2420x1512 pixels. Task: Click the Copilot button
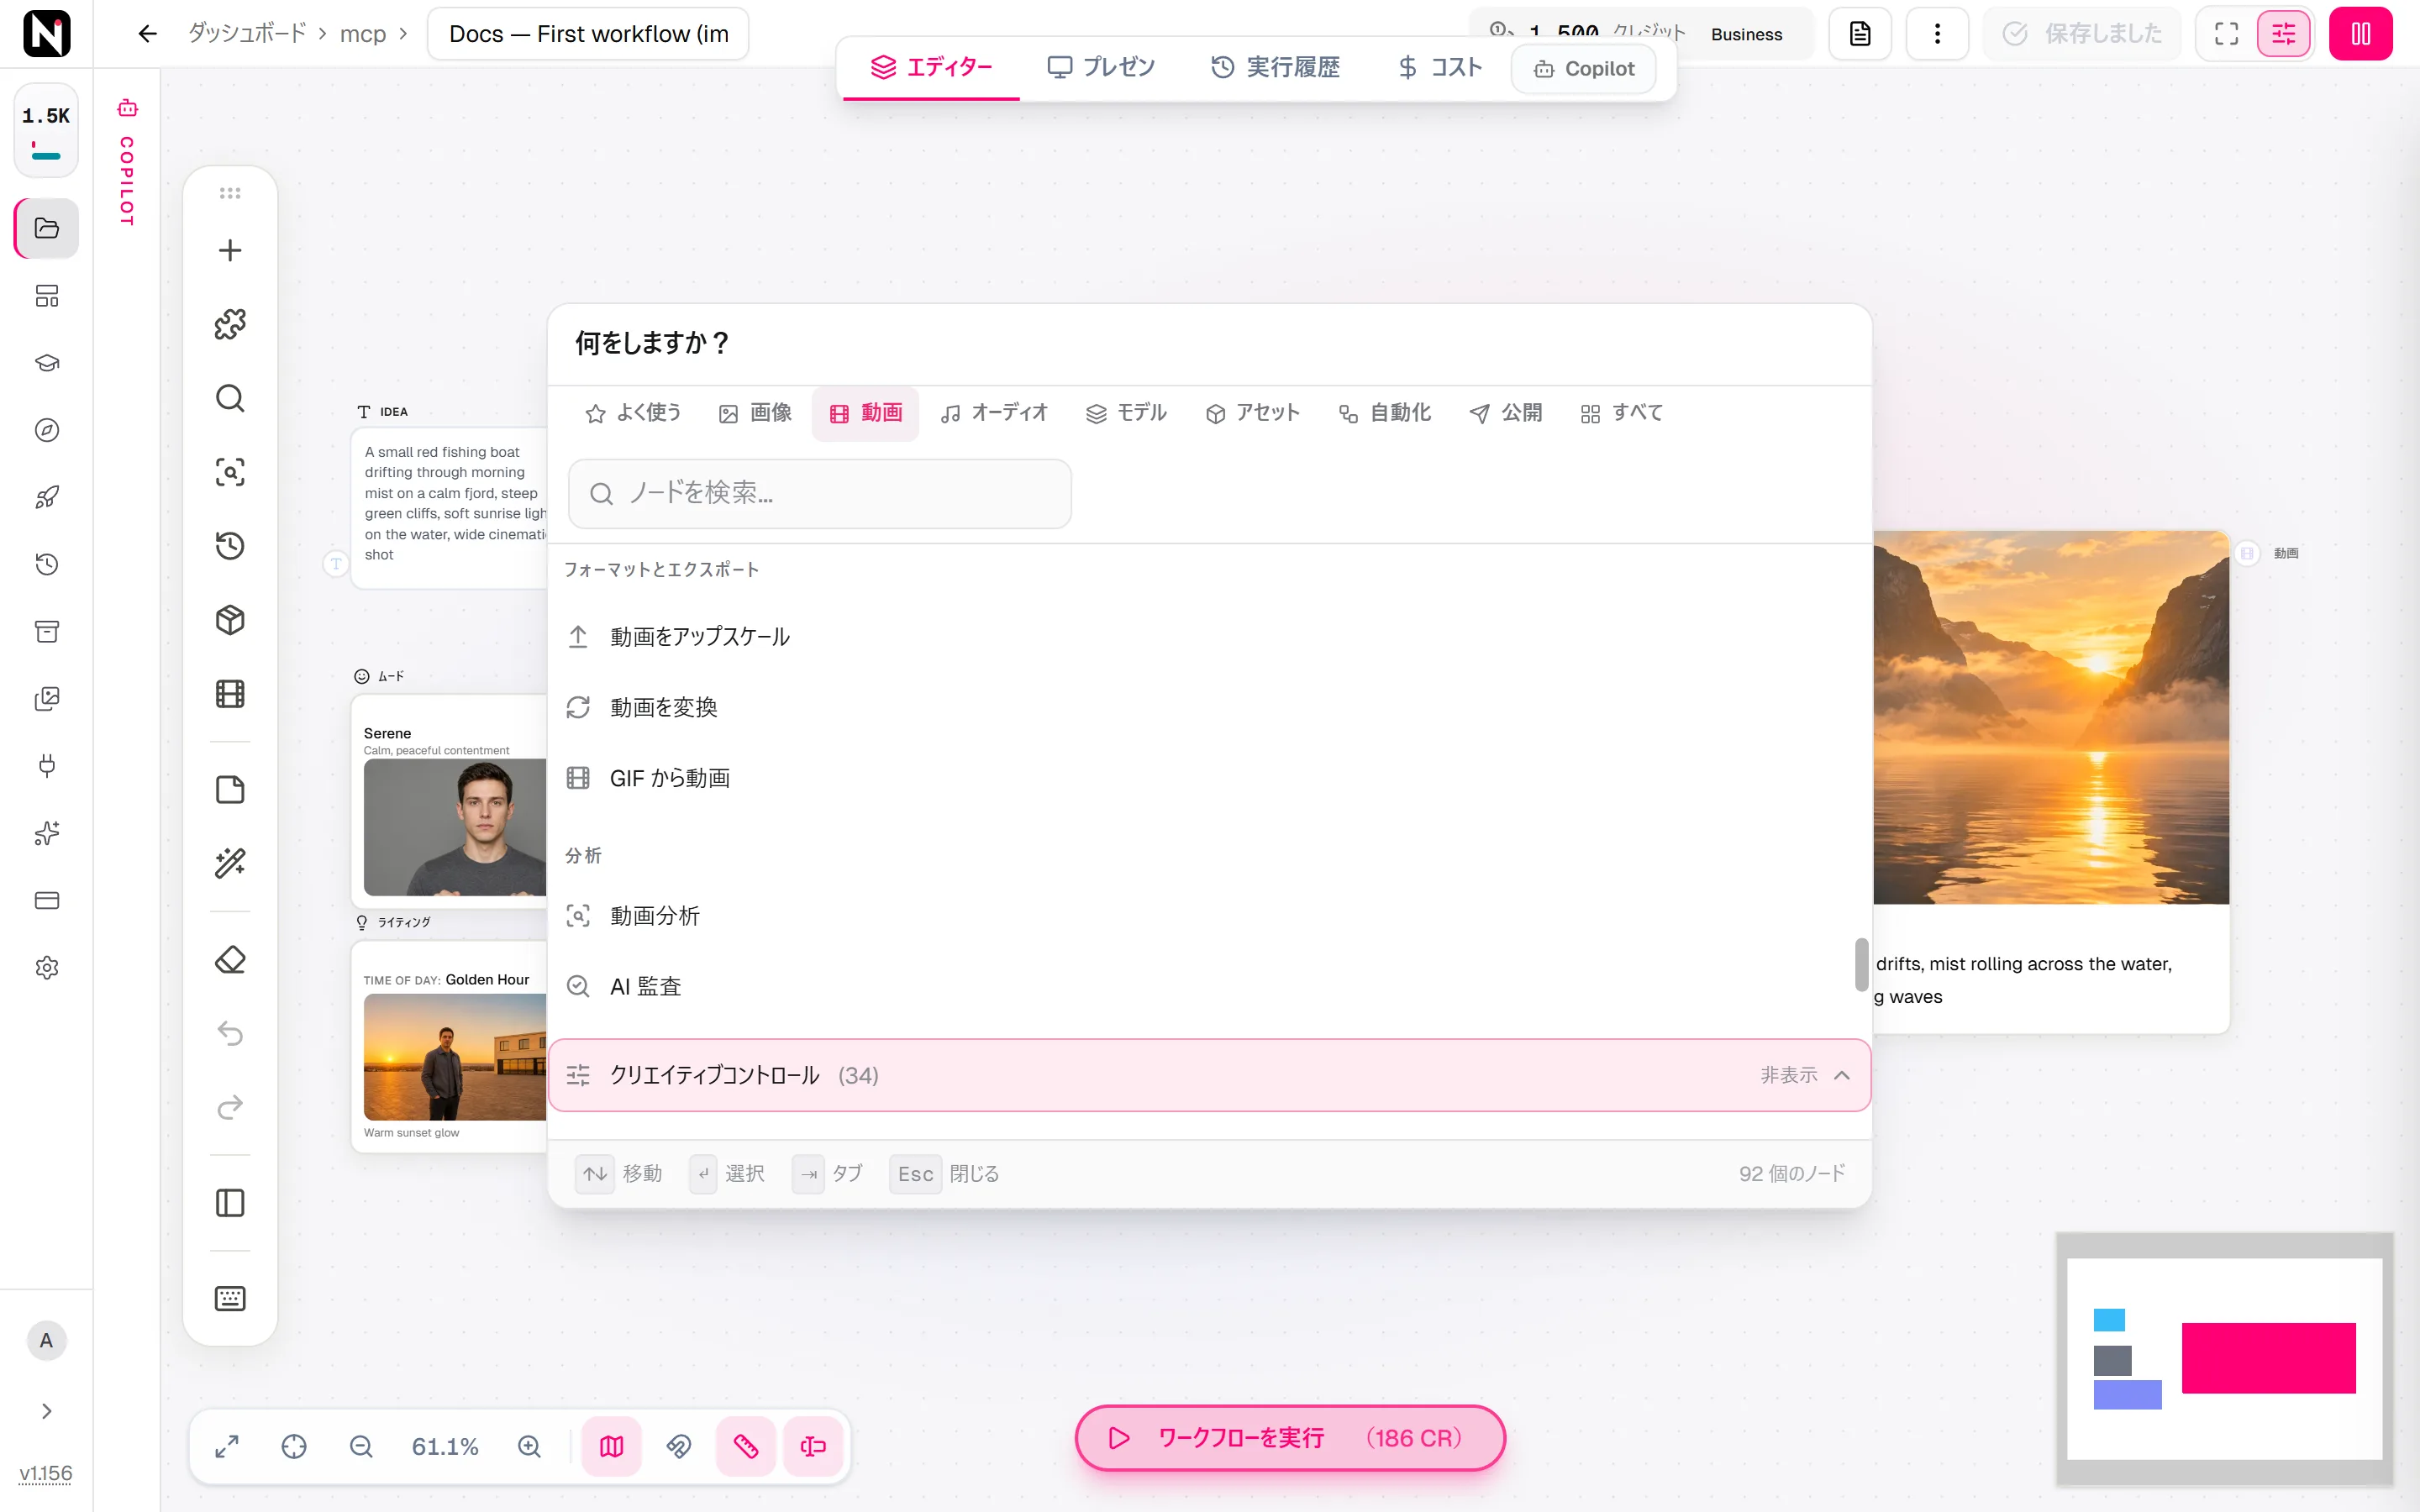[x=1583, y=69]
